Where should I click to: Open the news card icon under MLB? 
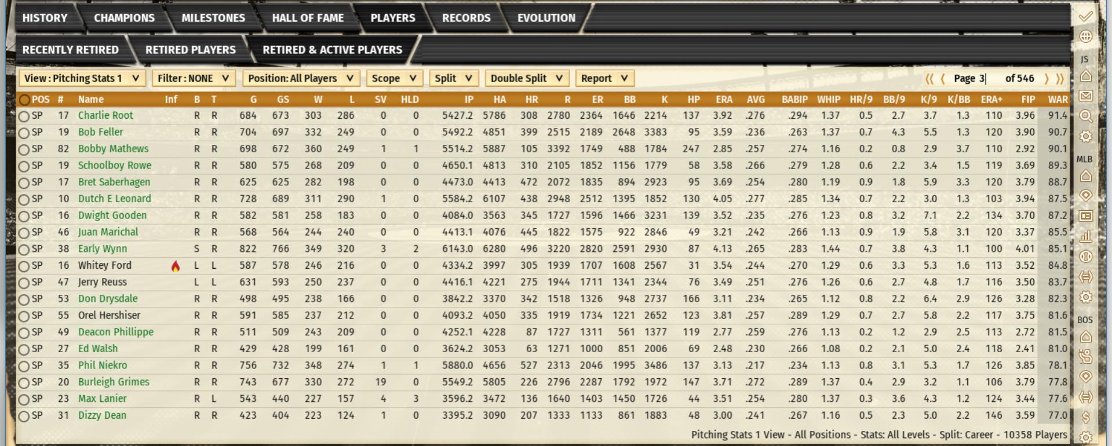[1085, 216]
